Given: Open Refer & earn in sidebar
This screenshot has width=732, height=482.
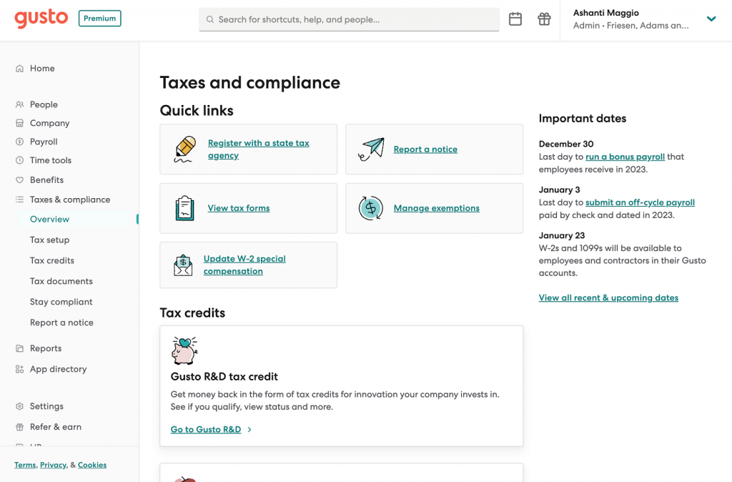Looking at the screenshot, I should click(56, 427).
